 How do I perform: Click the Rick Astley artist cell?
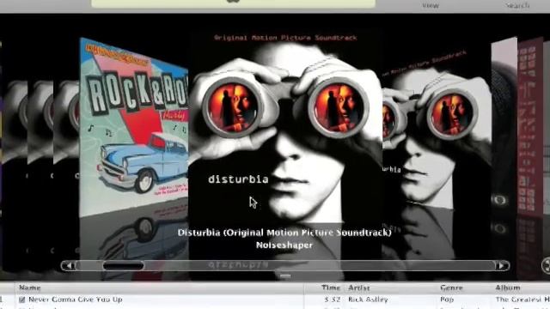click(x=368, y=300)
